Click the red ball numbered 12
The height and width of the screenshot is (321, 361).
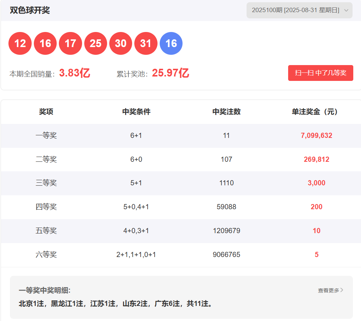20,43
